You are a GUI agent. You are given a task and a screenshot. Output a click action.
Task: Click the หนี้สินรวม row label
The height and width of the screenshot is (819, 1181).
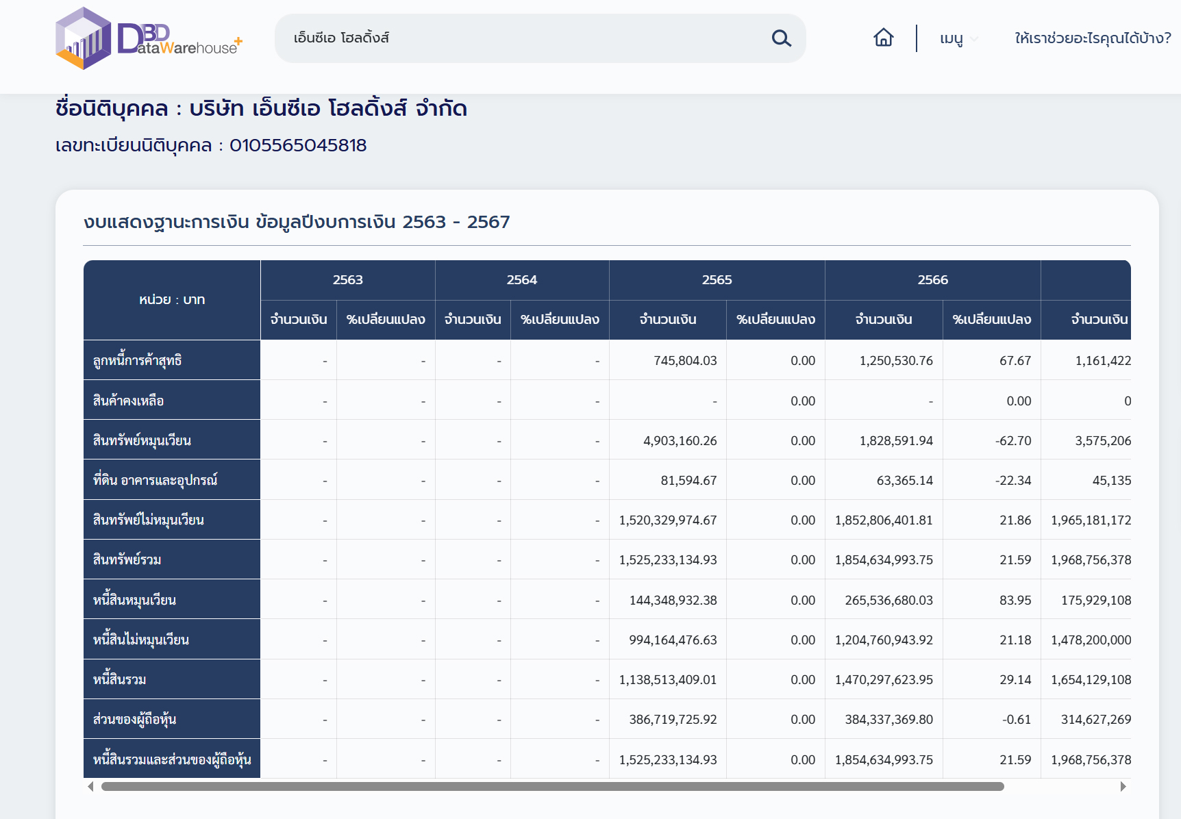120,680
